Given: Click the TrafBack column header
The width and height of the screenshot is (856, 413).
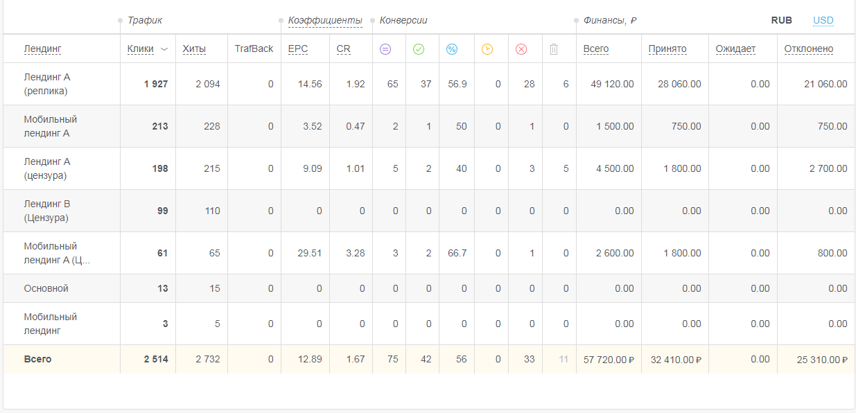Looking at the screenshot, I should click(254, 49).
